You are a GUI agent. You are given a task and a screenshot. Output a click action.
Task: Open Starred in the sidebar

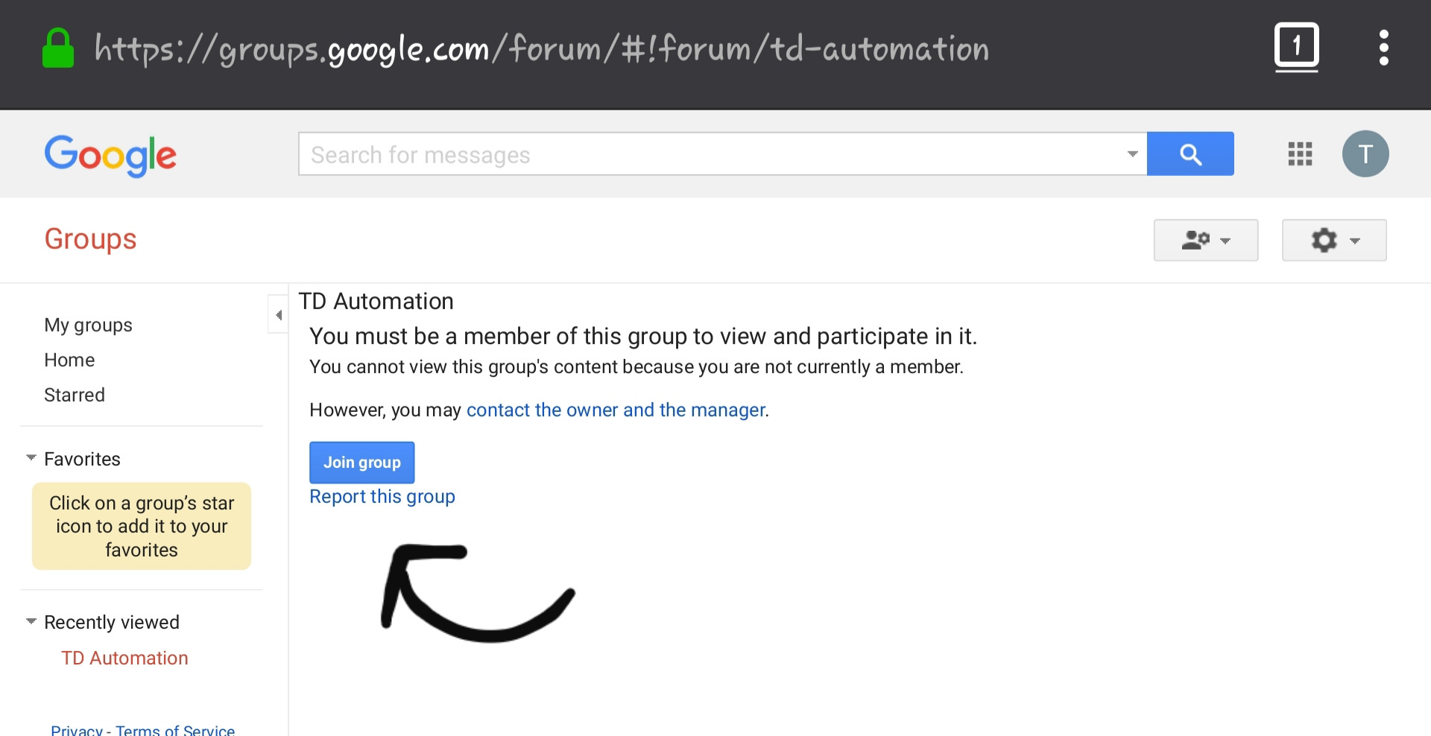coord(75,395)
